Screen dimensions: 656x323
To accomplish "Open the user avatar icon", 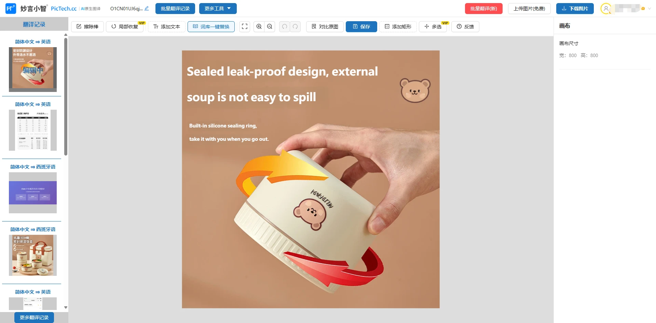I will point(606,9).
